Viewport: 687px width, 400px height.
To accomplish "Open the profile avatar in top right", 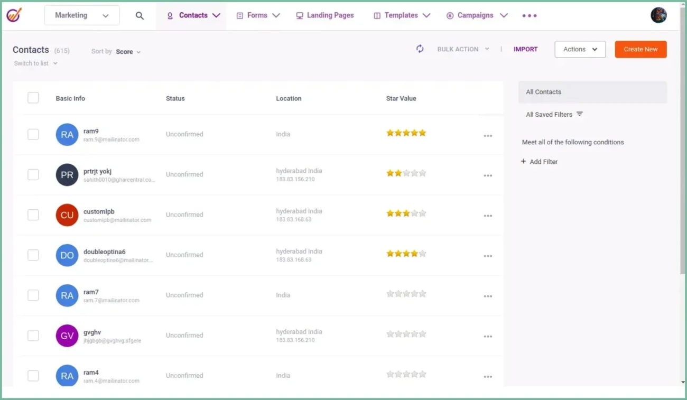I will 658,15.
